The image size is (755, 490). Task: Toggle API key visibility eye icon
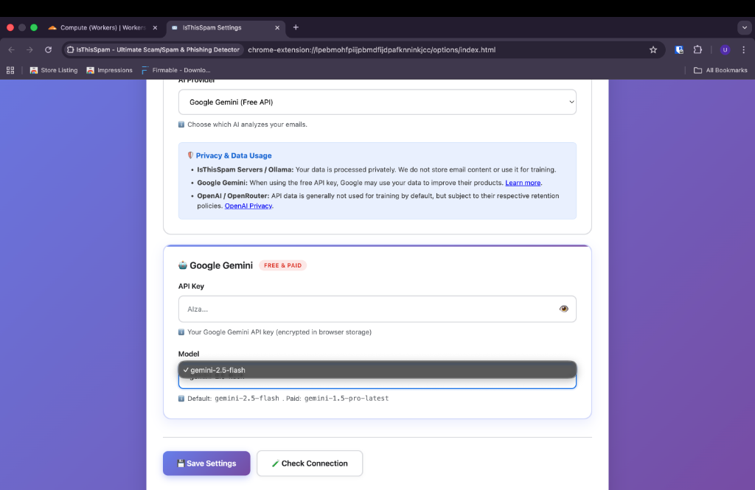click(564, 309)
